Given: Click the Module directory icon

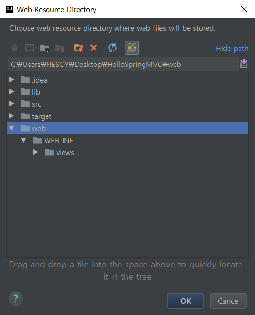Looking at the screenshot, I should click(60, 48).
